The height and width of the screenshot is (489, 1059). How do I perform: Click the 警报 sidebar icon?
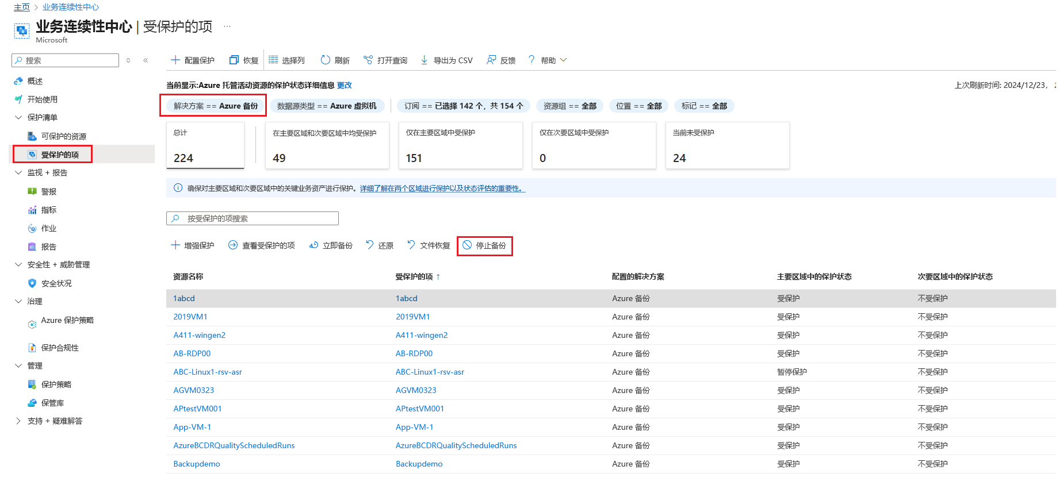32,191
